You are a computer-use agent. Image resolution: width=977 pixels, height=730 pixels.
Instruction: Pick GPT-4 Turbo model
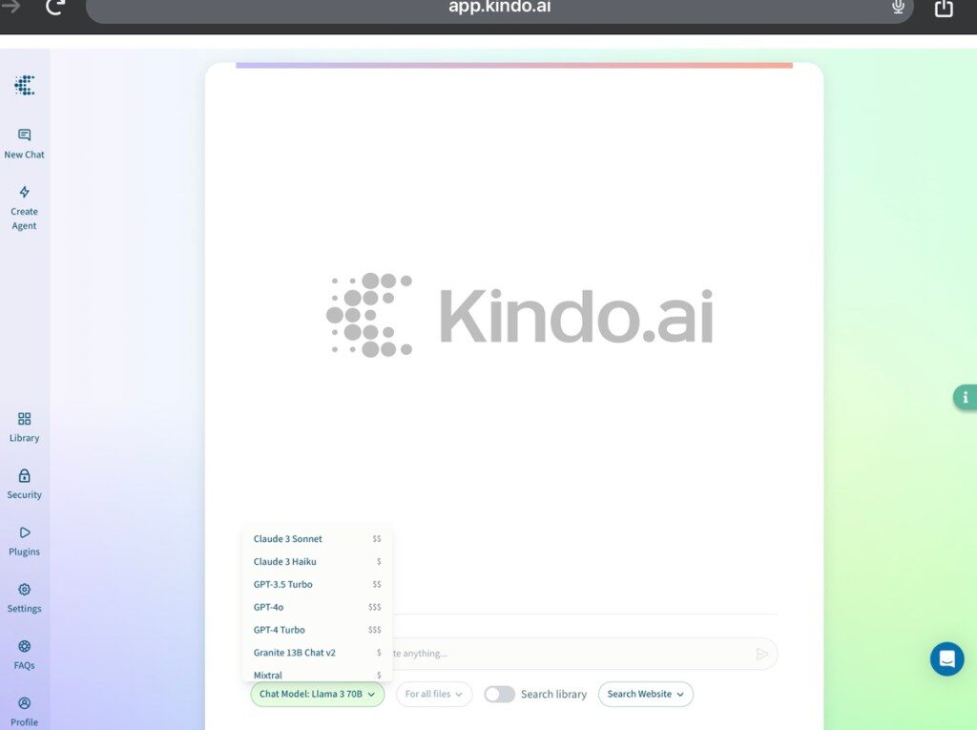[317, 630]
